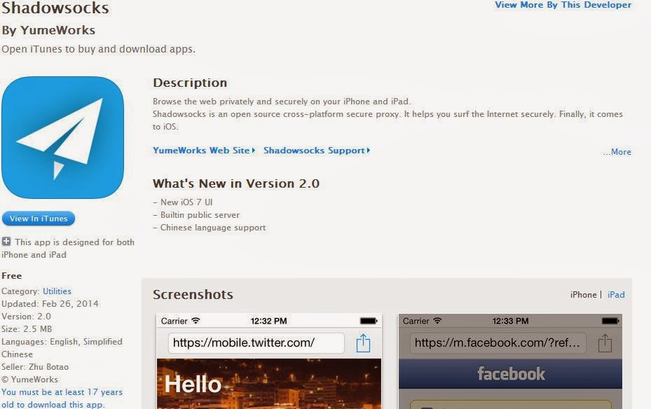Click the 'Languages: English, Simplified' line
This screenshot has height=409, width=651.
click(62, 342)
